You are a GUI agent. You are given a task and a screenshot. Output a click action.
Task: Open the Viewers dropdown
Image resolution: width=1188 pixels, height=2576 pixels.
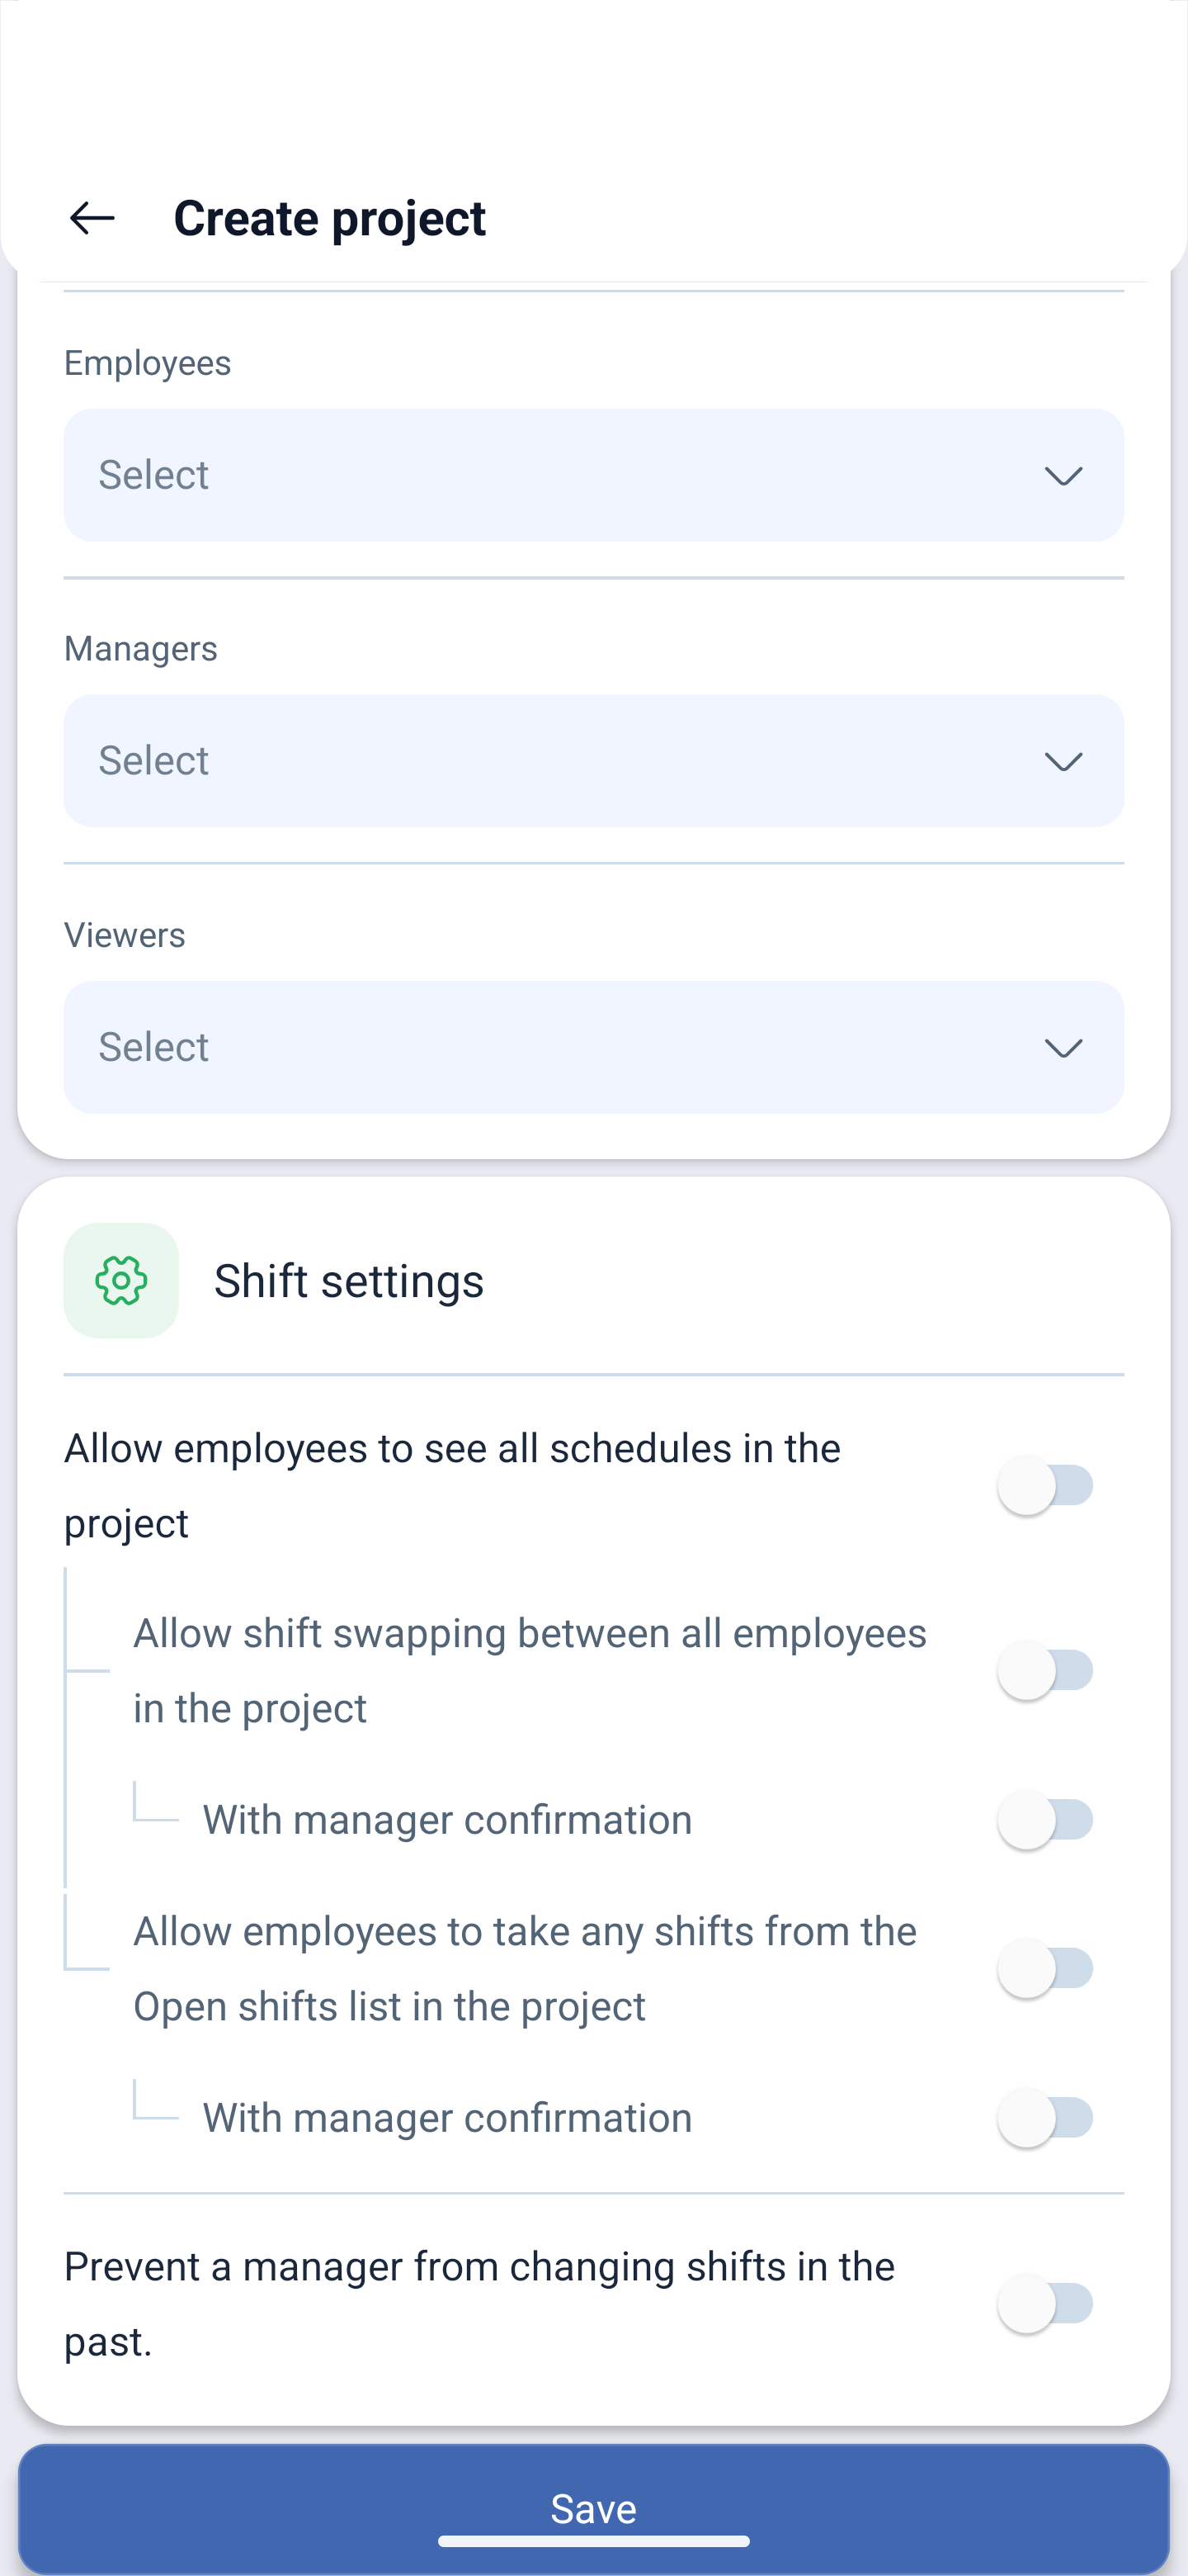click(593, 1047)
